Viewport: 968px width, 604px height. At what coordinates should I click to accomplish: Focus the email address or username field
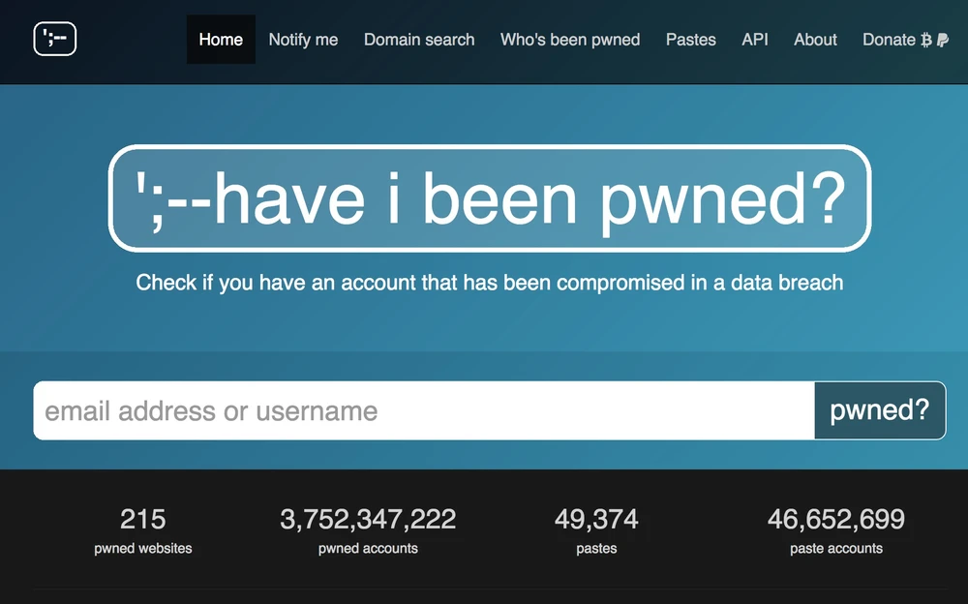pyautogui.click(x=424, y=410)
